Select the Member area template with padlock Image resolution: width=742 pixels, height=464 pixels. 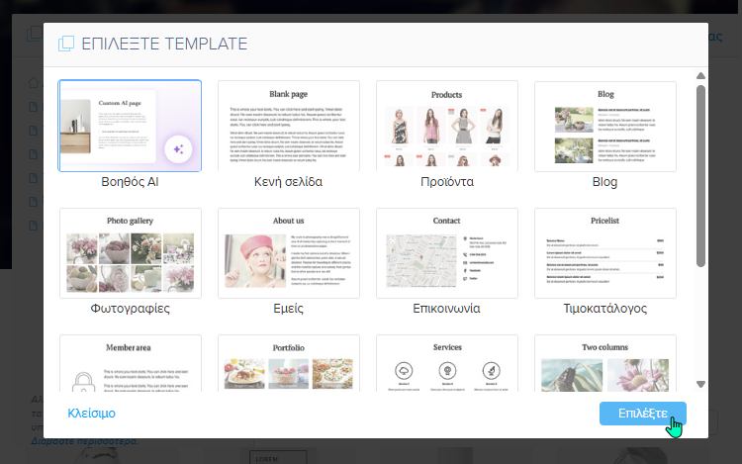coord(130,364)
